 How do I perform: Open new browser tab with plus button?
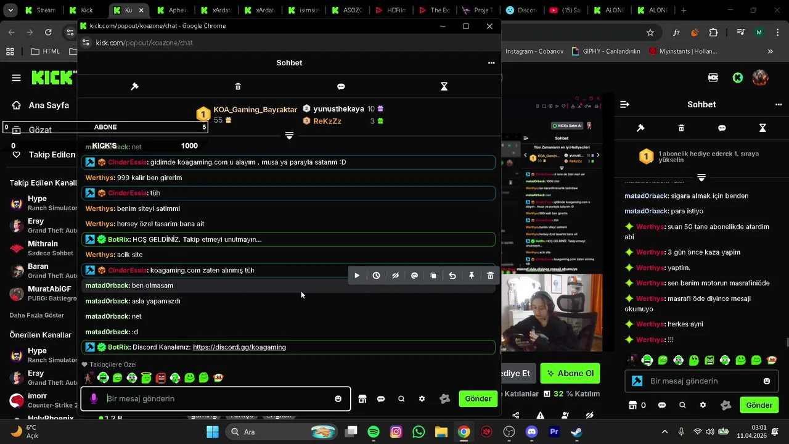684,10
